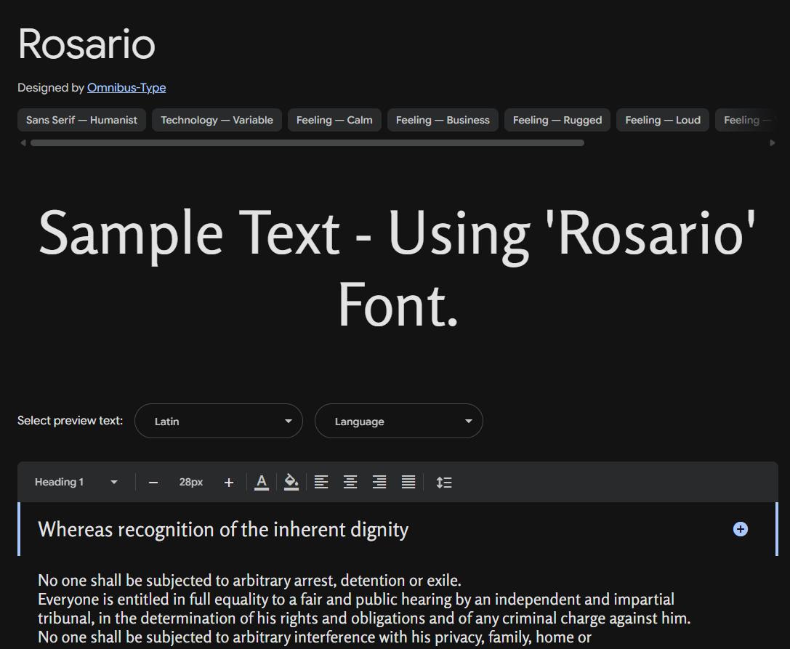Click line 'No one shall be subjected to arbitrary arrest'
This screenshot has height=649, width=790.
coord(249,581)
